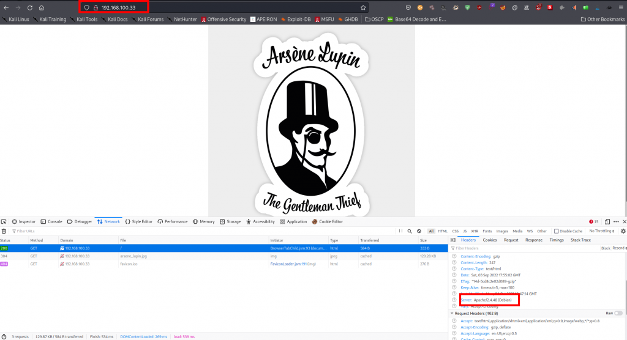Viewport: 627px width, 340px height.
Task: Select the favicon.ico request row
Action: pos(224,264)
